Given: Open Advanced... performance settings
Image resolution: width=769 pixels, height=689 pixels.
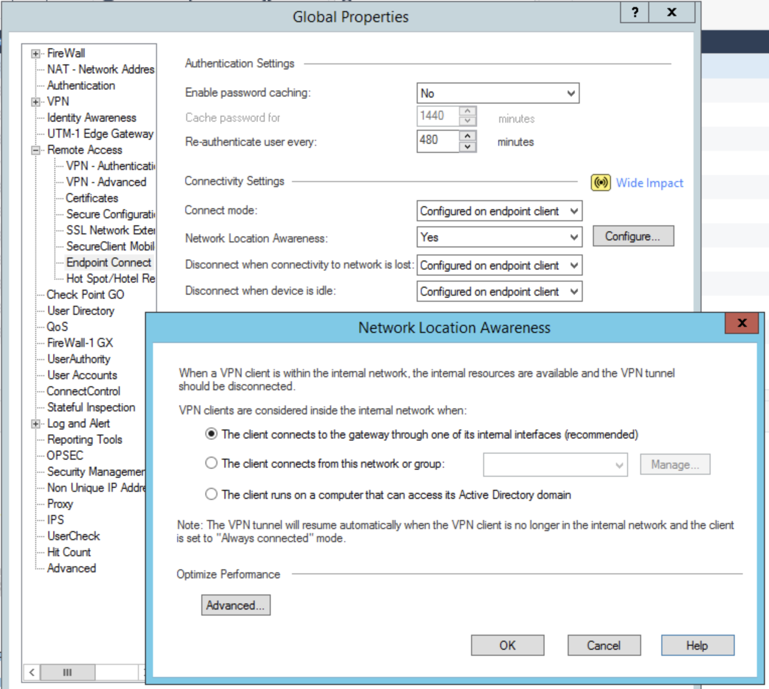Looking at the screenshot, I should click(236, 605).
